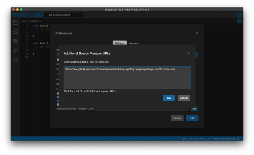
Task: Toggle the blue checked checkbox in Preferences
Action: pyautogui.click(x=58, y=101)
